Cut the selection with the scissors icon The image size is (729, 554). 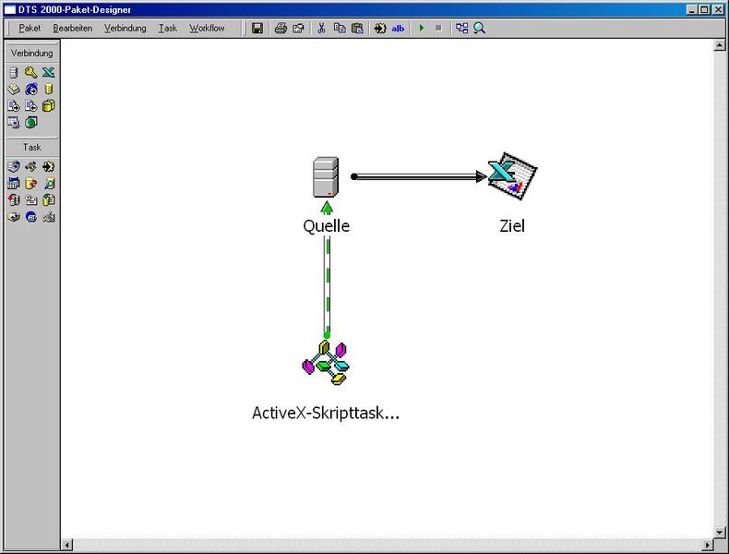321,29
